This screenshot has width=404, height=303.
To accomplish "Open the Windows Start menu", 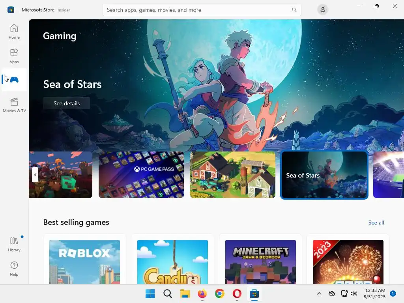I will pos(150,294).
